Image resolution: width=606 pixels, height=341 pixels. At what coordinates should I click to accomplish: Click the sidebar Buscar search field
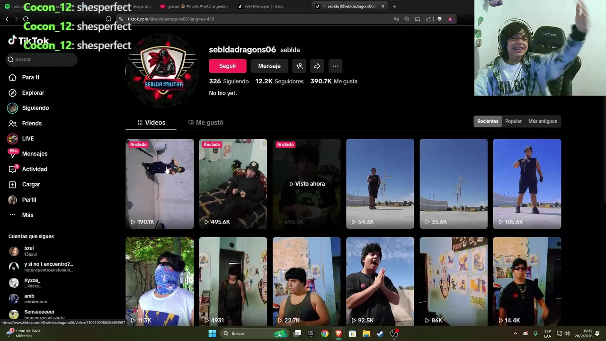(41, 59)
